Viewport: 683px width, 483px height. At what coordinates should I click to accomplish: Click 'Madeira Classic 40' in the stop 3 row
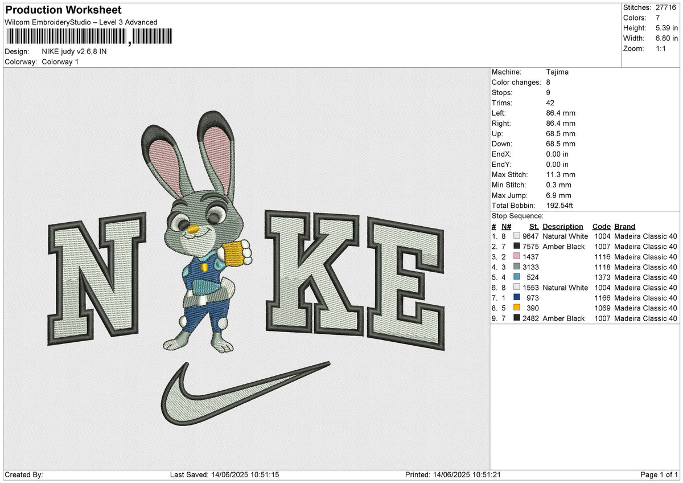click(x=645, y=257)
